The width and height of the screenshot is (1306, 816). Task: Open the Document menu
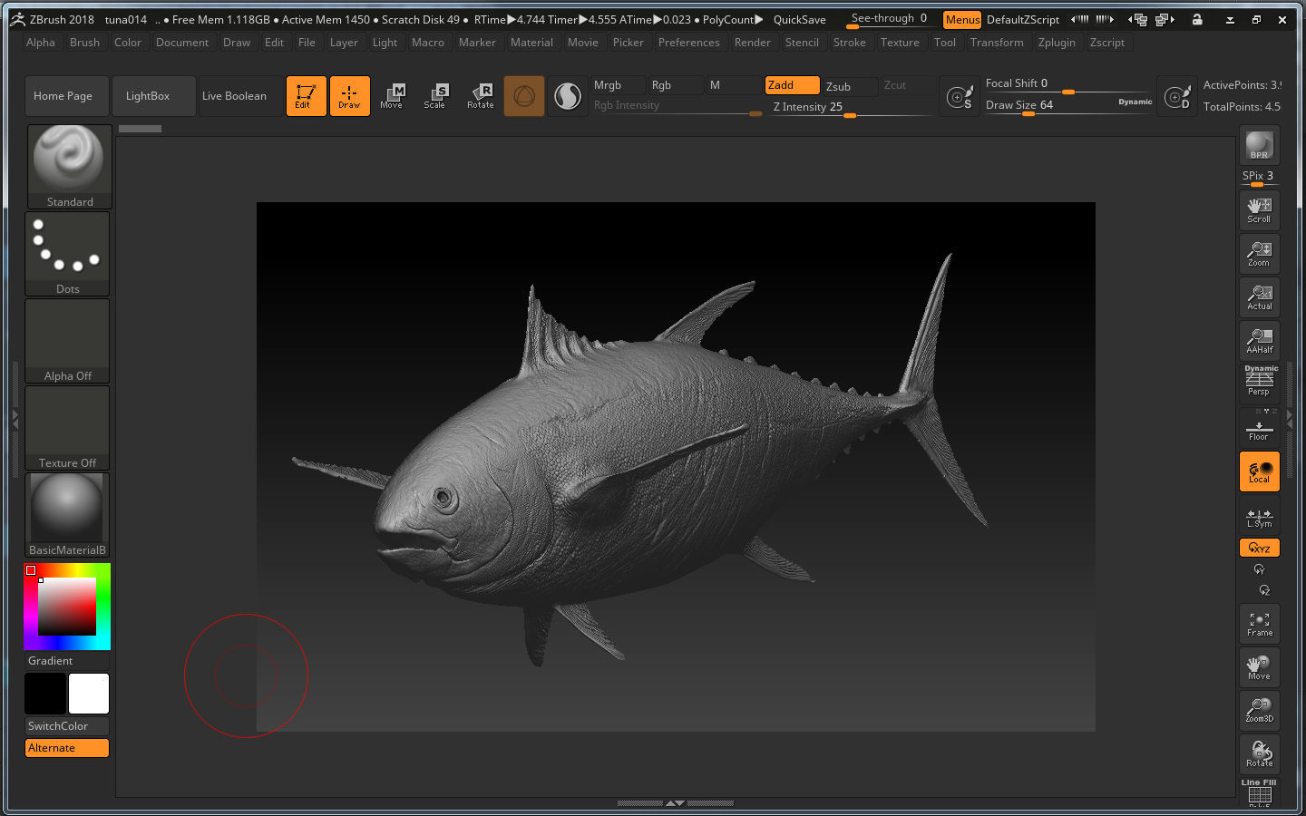[182, 43]
